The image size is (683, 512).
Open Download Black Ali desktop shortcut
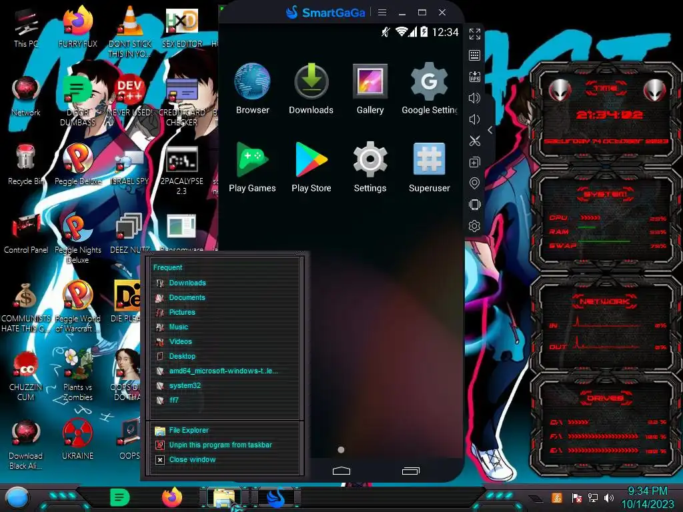[26, 444]
